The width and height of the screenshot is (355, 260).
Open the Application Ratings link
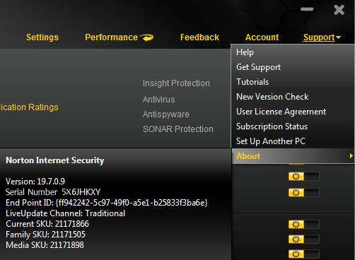[x=29, y=107]
